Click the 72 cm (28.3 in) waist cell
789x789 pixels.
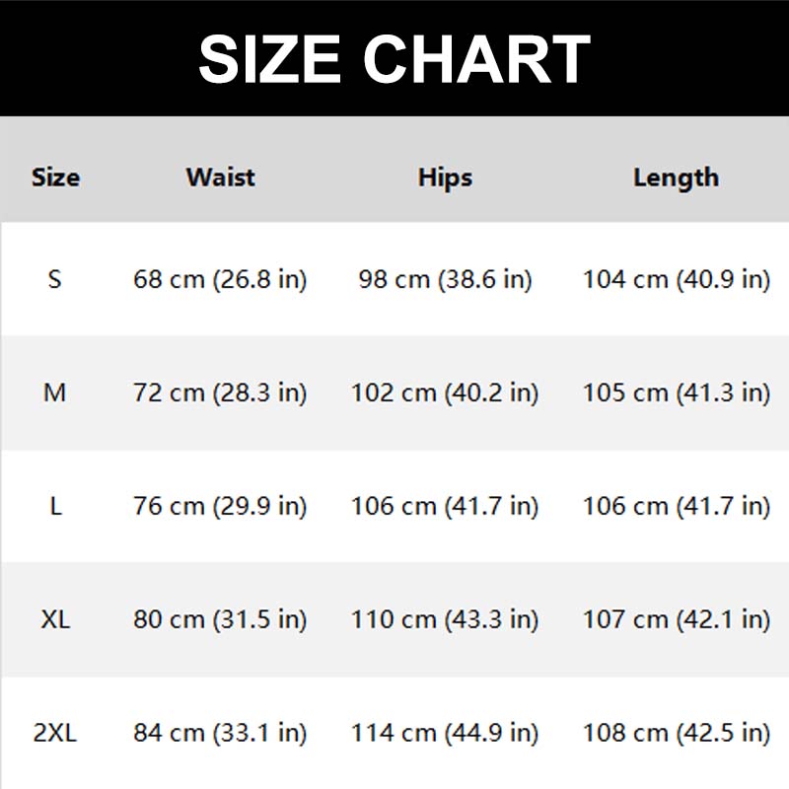[220, 393]
